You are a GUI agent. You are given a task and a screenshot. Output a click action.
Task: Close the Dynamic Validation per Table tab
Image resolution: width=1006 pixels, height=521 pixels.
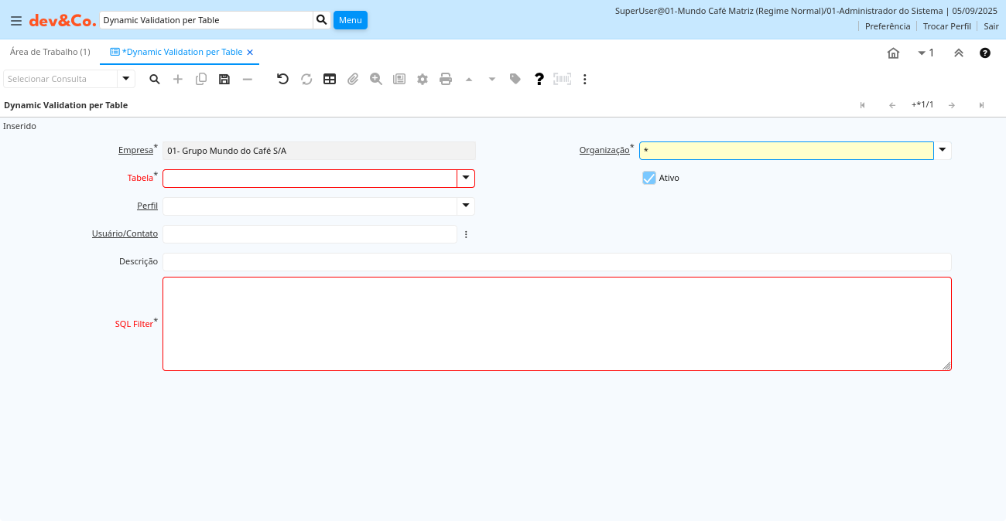(x=250, y=53)
